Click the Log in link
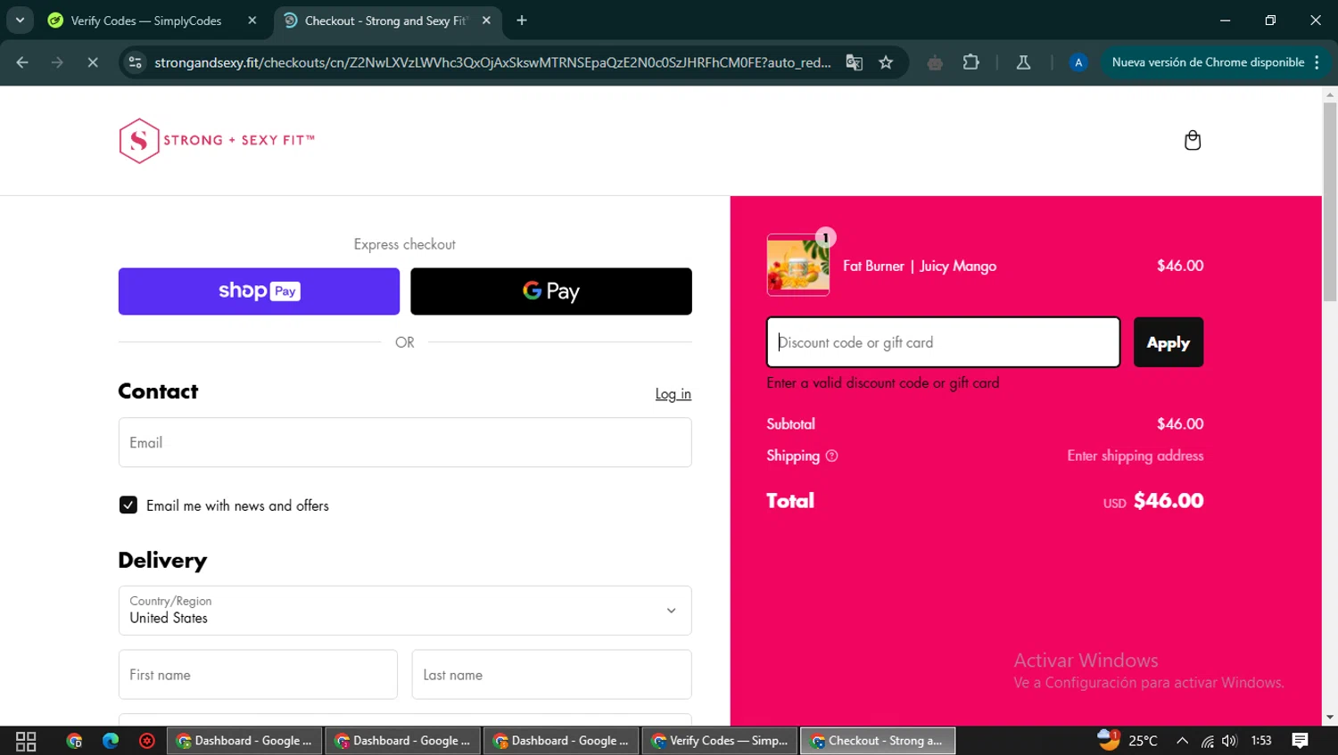The width and height of the screenshot is (1338, 755). pyautogui.click(x=673, y=394)
